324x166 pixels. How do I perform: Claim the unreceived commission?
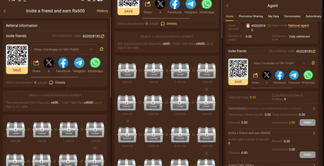tap(308, 122)
